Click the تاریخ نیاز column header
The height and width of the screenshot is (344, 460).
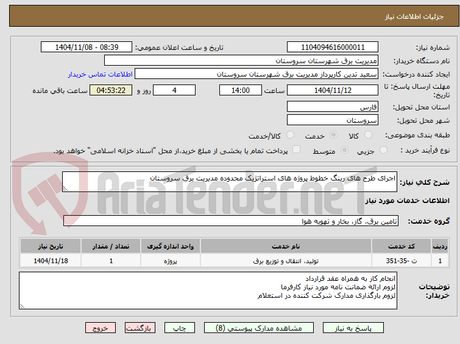click(51, 246)
